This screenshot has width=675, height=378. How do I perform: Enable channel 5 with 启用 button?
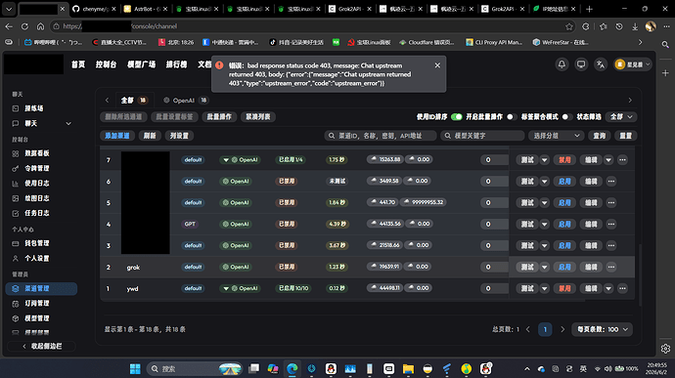click(564, 202)
